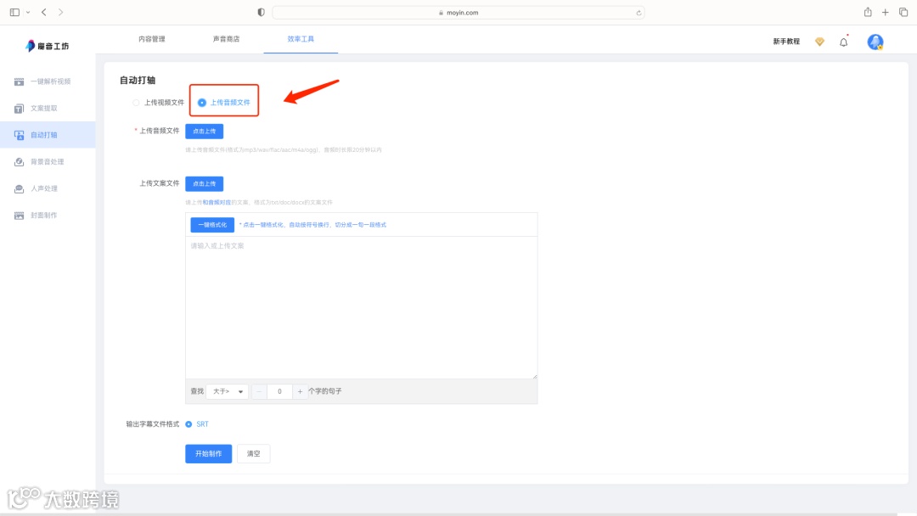Click the 点击一键格式化 hint text

coord(312,225)
